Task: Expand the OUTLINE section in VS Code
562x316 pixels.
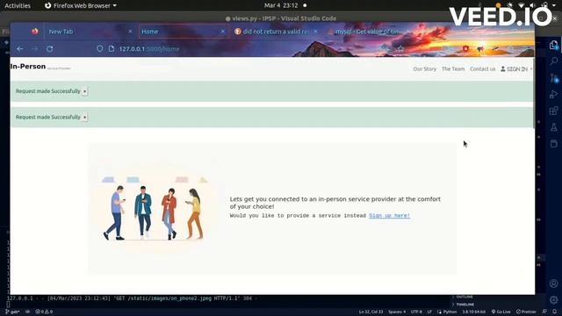Action: pyautogui.click(x=463, y=297)
